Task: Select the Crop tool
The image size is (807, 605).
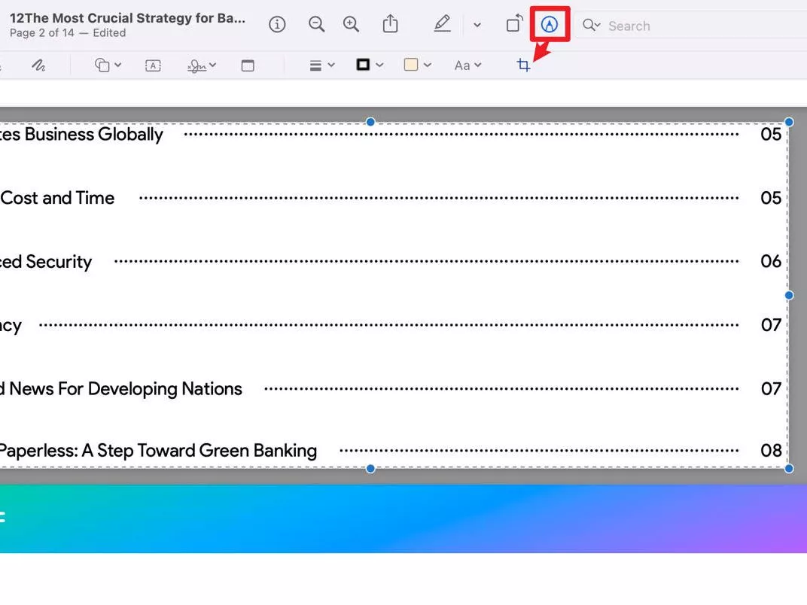Action: tap(525, 65)
